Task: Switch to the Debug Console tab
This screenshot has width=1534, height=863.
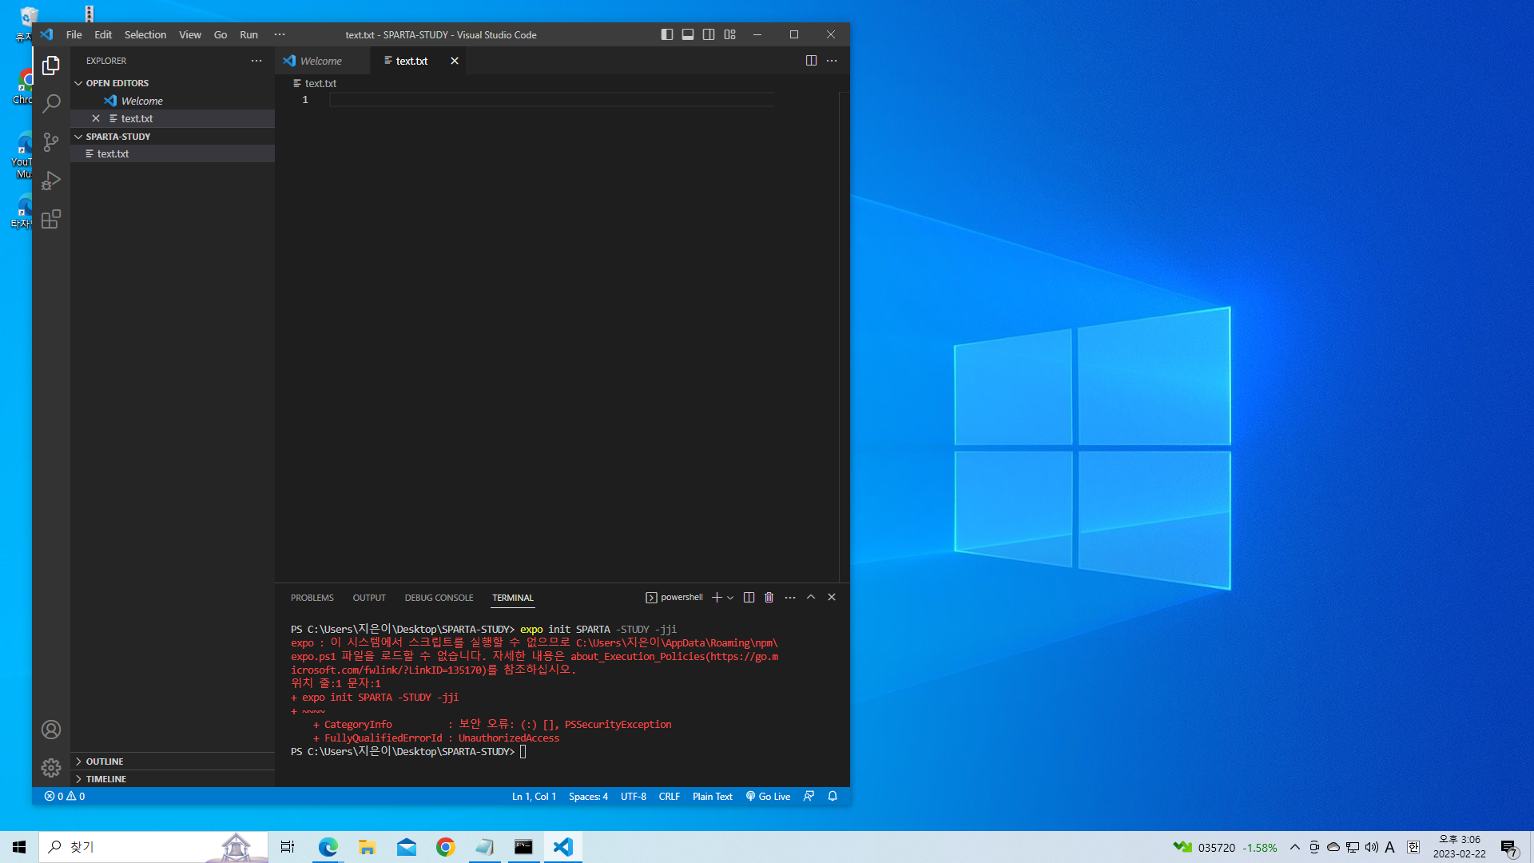Action: [x=439, y=598]
